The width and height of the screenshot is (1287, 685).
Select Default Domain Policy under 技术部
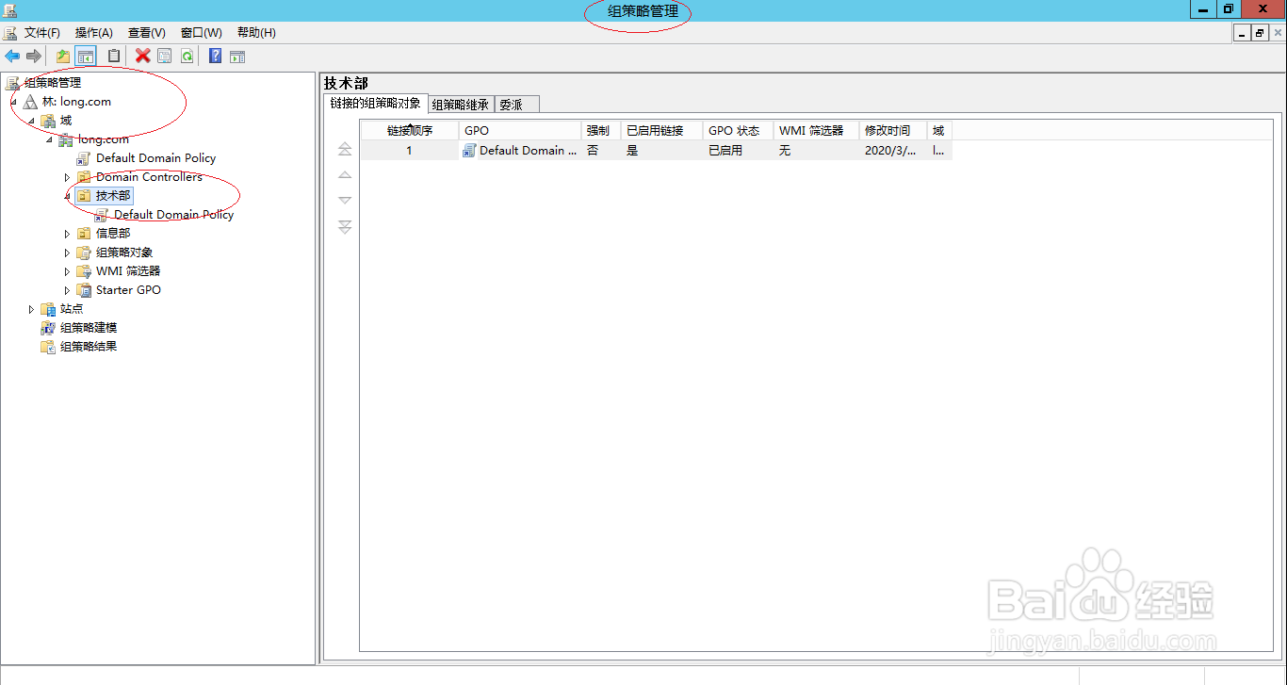click(x=174, y=214)
